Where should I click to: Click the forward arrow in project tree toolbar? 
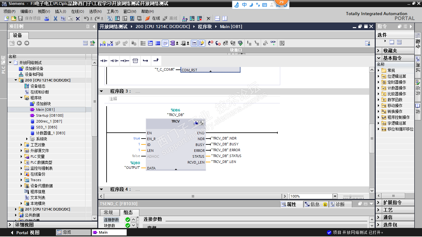coord(27,43)
